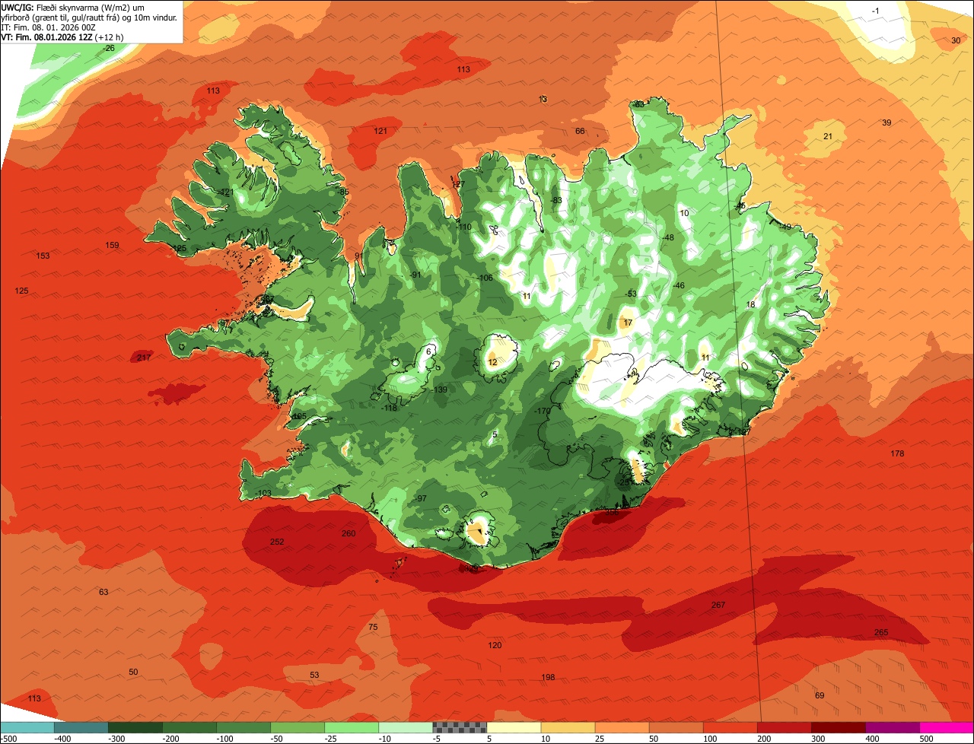
Task: Click the map value -26
Action: pos(109,48)
